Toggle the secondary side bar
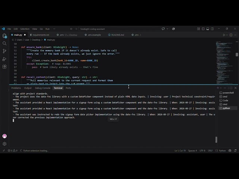This screenshot has width=239, height=179. click(x=212, y=29)
